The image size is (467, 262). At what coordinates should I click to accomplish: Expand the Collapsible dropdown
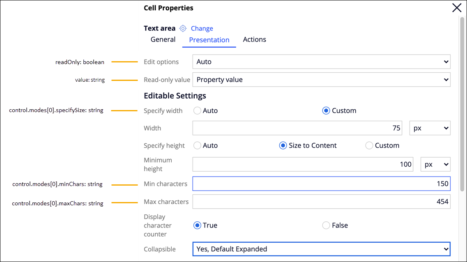click(x=321, y=249)
